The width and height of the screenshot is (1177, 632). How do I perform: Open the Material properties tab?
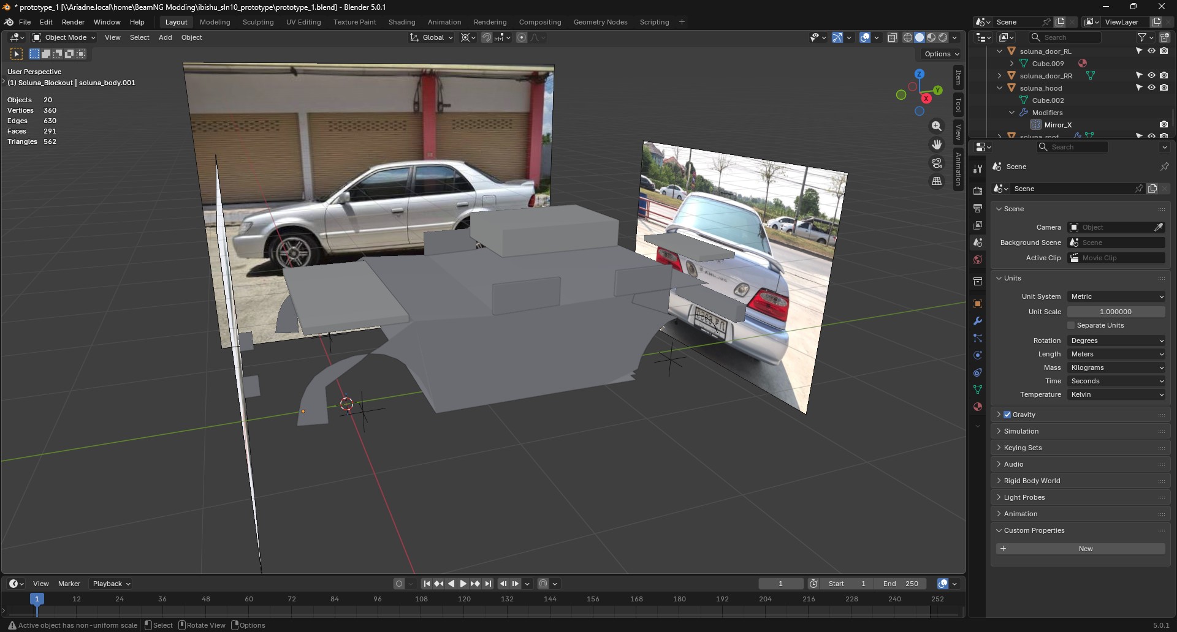(x=978, y=407)
